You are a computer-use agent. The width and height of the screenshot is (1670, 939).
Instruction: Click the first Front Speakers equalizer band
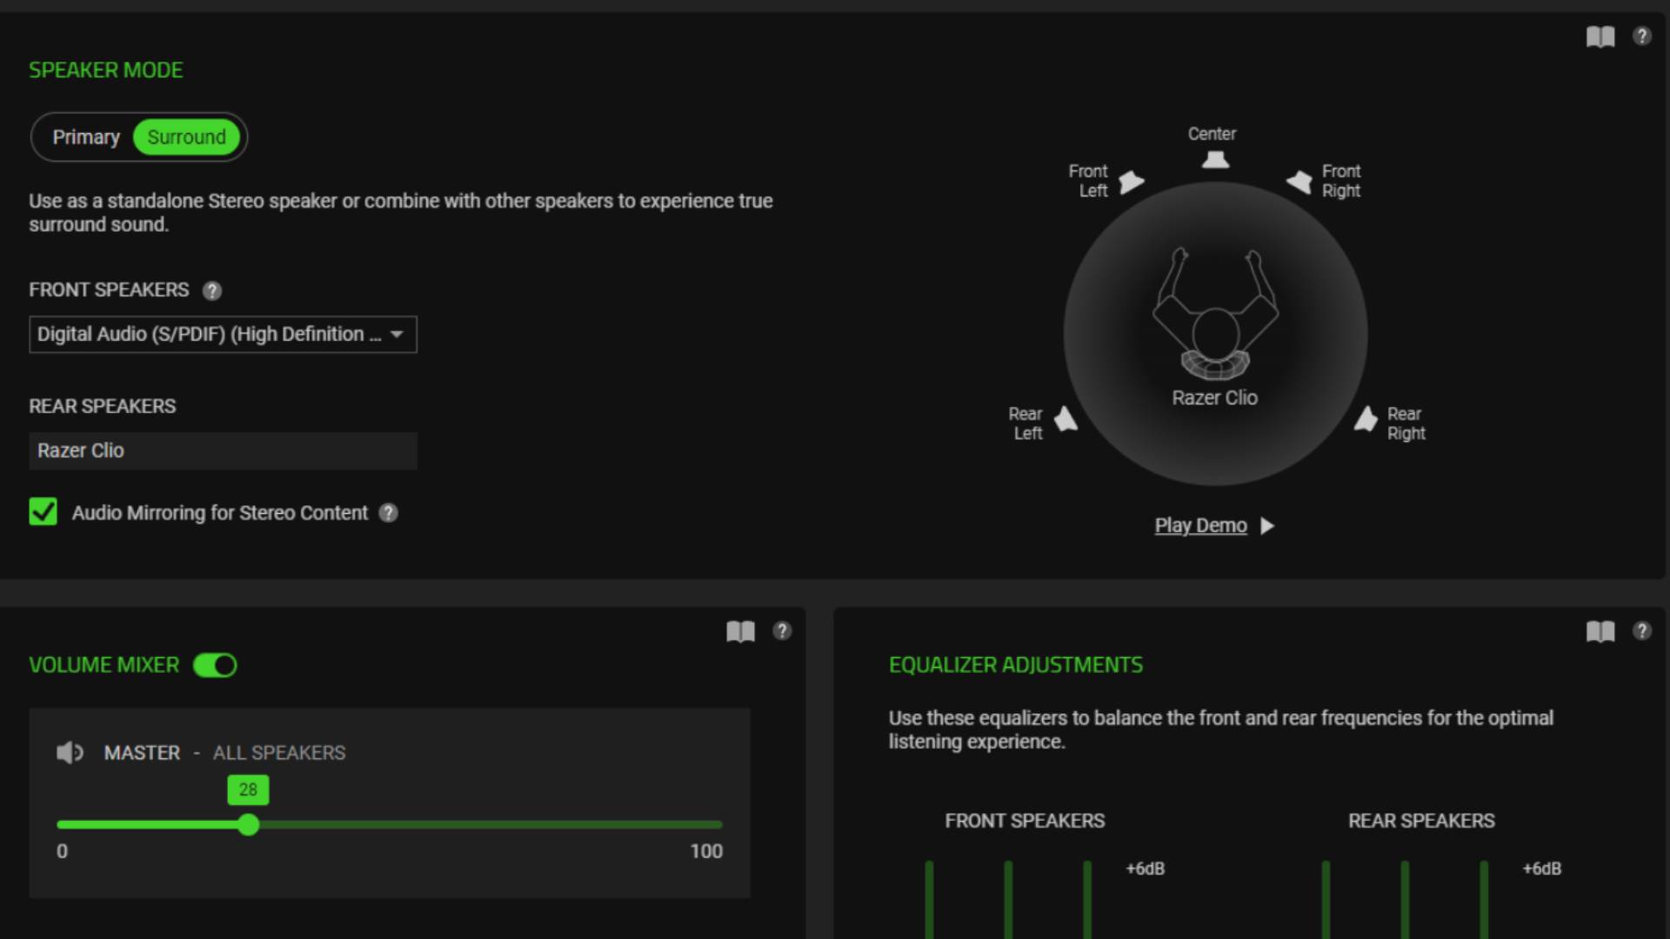tap(929, 899)
